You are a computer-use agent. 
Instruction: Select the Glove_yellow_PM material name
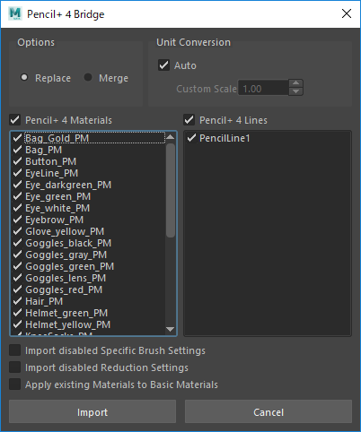pyautogui.click(x=65, y=231)
